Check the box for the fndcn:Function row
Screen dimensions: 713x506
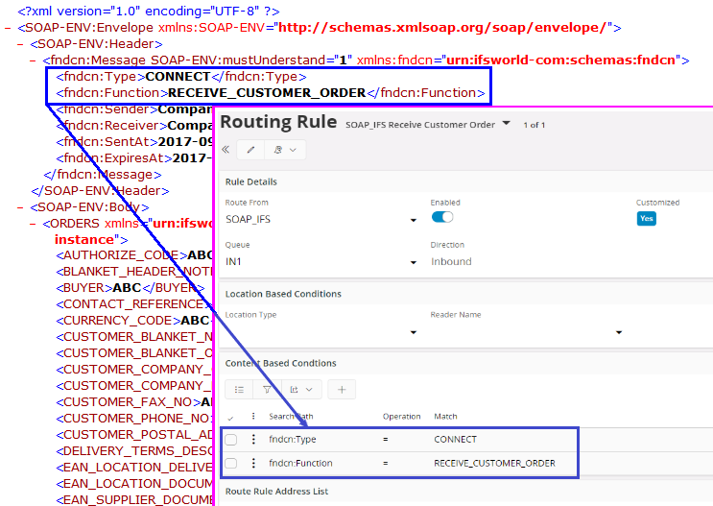[x=231, y=464]
